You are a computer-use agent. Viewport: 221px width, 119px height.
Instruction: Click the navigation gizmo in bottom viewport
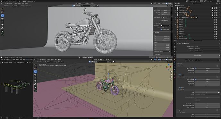pyautogui.click(x=169, y=67)
